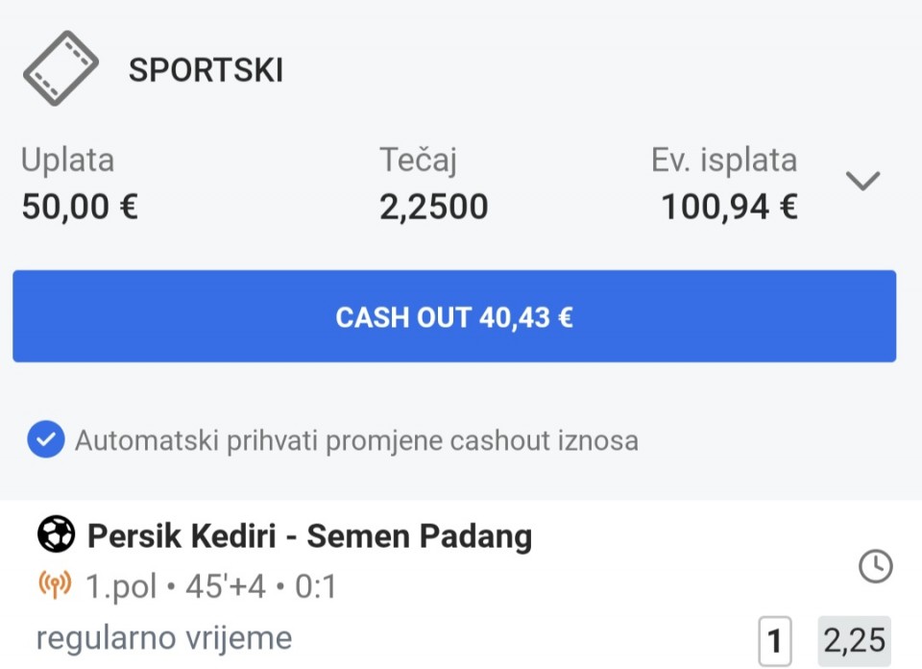Expand ticket details with the chevron arrow
922x669 pixels.
point(862,181)
